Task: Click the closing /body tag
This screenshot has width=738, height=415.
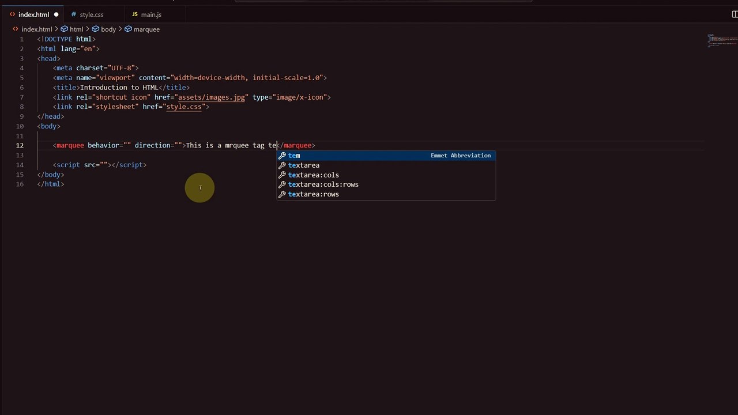Action: [51, 175]
